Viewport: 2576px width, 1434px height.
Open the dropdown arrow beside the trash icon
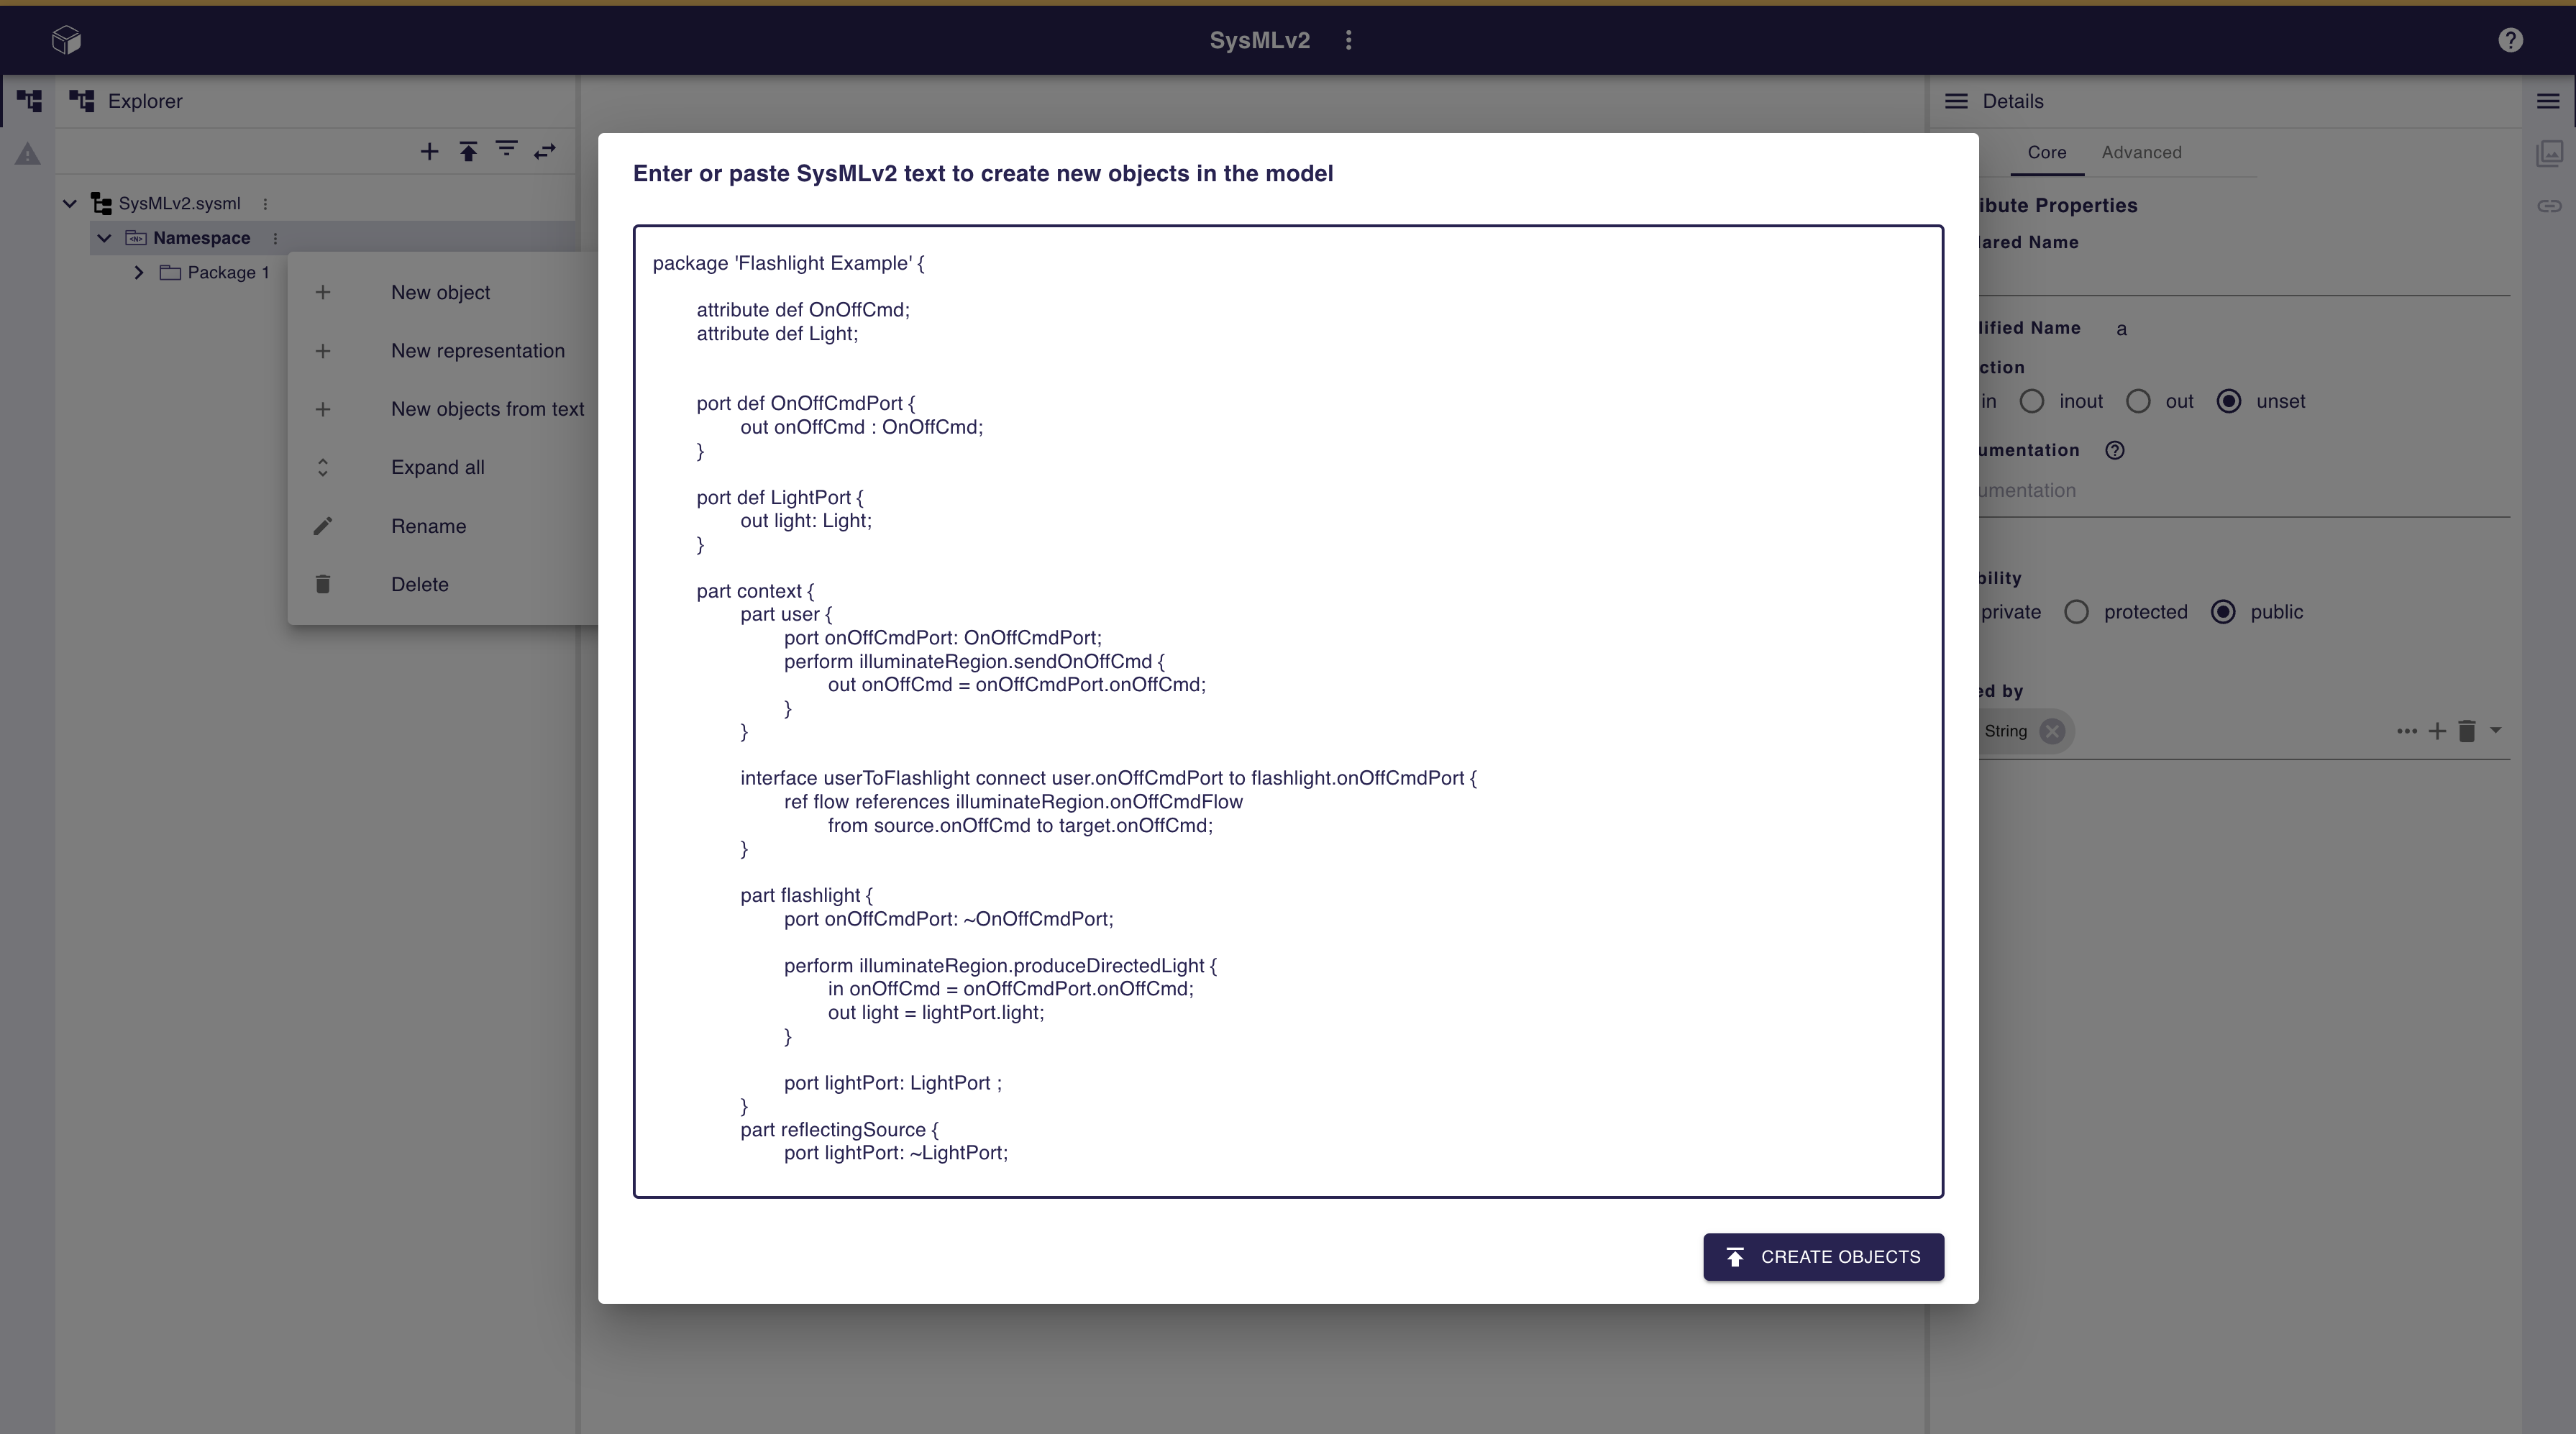[2495, 731]
